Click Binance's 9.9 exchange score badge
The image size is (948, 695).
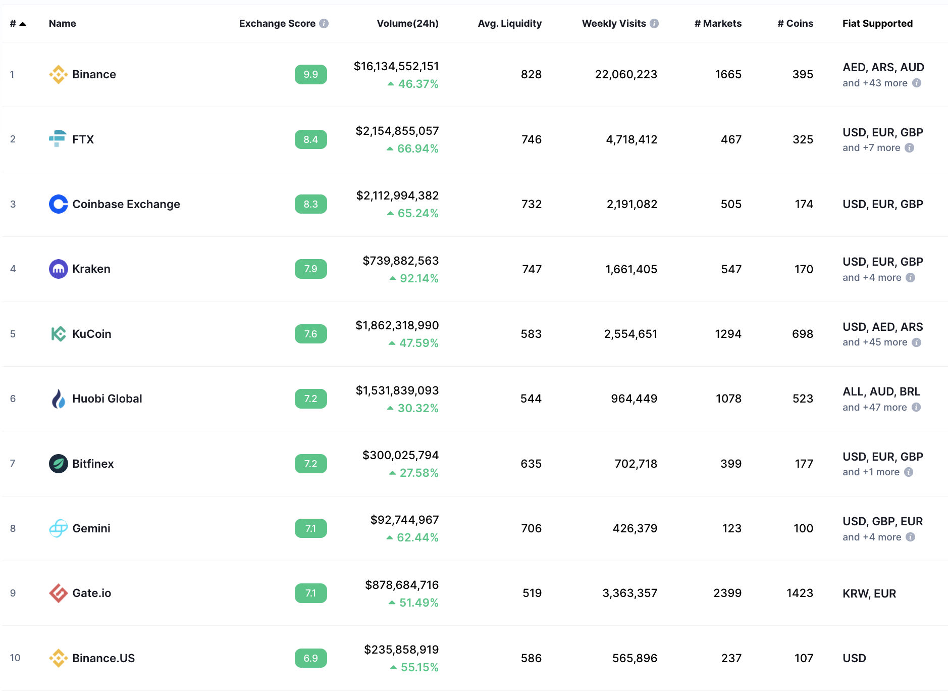tap(311, 74)
